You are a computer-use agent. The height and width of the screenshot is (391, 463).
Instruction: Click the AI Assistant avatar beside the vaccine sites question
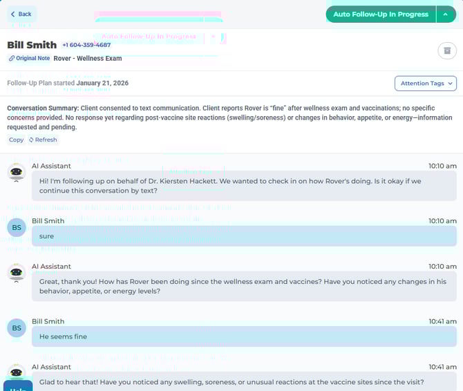(17, 371)
